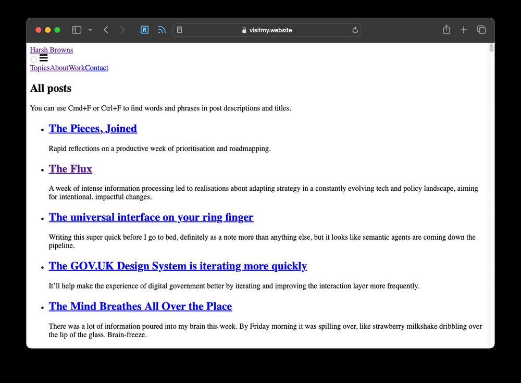Open the Topics menu item
The image size is (521, 383).
(x=40, y=68)
